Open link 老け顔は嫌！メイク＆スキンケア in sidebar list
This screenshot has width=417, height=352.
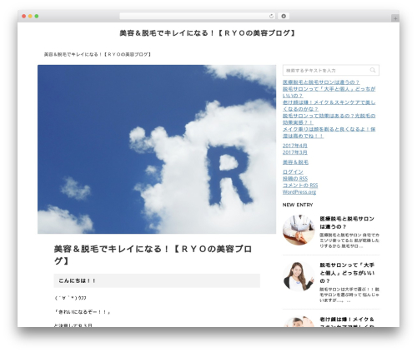pos(329,106)
